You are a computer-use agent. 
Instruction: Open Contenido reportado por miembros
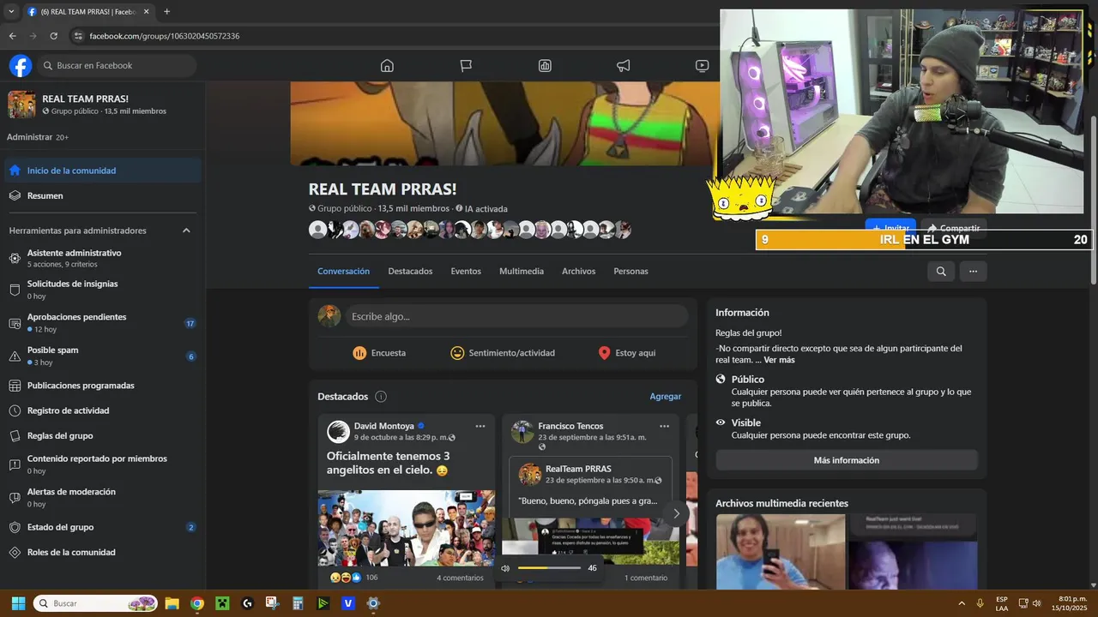click(x=101, y=464)
